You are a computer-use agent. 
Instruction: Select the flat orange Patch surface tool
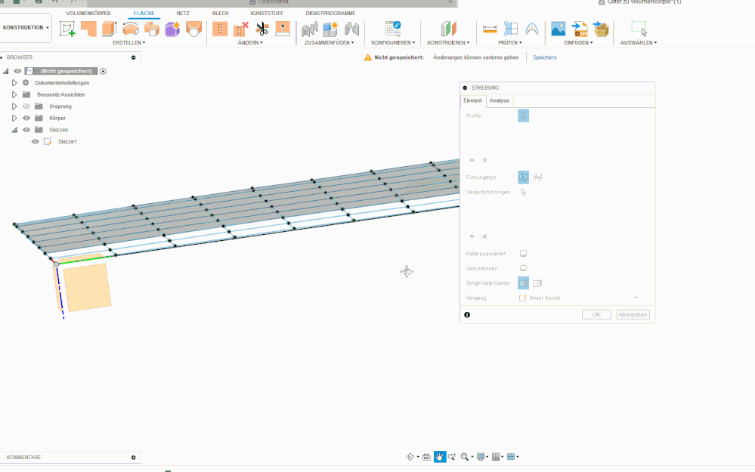pyautogui.click(x=88, y=29)
